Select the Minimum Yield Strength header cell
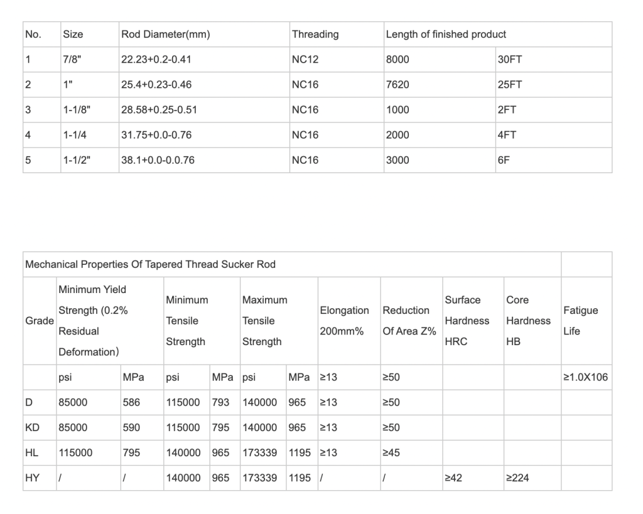643x514 pixels. click(x=92, y=321)
